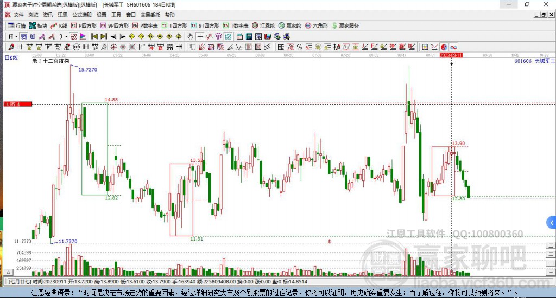Open the 帮助 menu

(x=170, y=15)
